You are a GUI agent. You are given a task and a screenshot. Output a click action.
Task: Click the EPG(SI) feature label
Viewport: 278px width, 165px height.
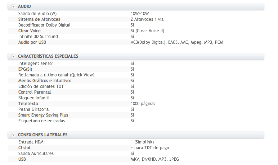click(x=25, y=69)
